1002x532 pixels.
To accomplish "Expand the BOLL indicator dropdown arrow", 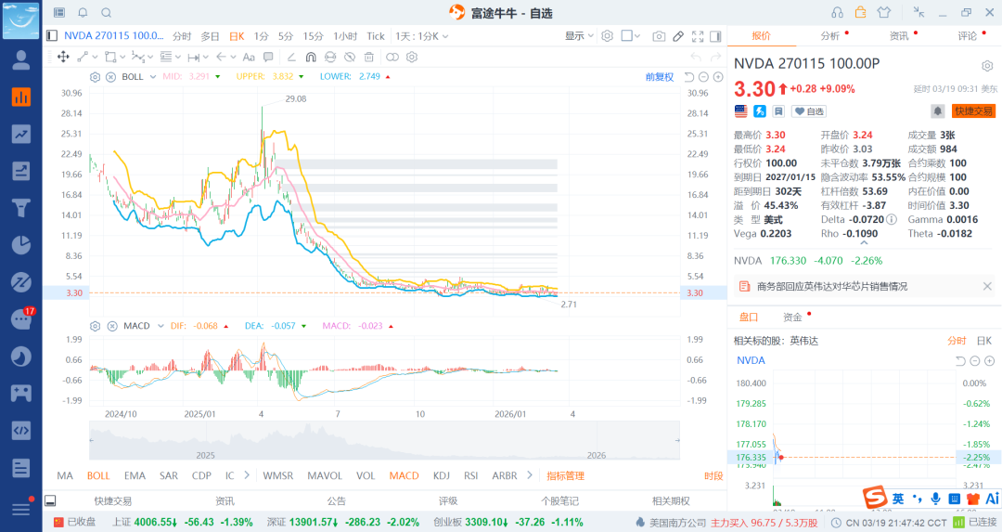I will [x=153, y=77].
